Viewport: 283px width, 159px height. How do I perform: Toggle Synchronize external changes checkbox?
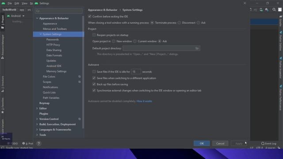point(94,90)
